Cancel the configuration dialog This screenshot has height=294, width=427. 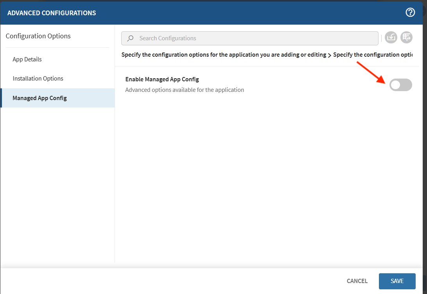(x=357, y=281)
